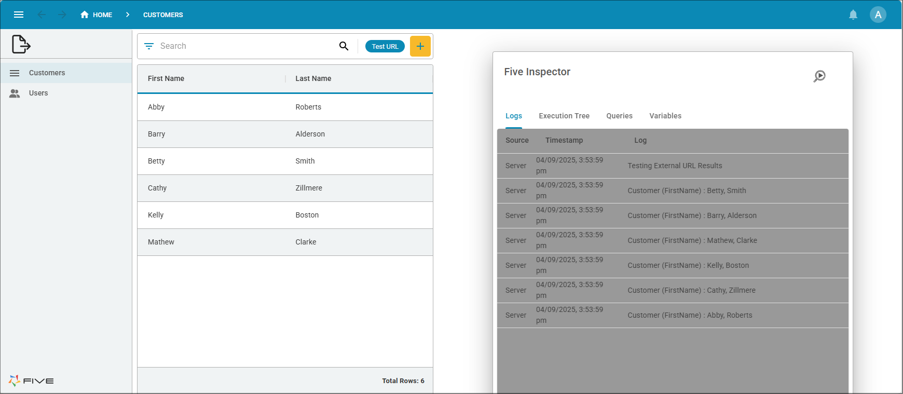Open the user avatar menu
The image size is (903, 394).
(878, 15)
